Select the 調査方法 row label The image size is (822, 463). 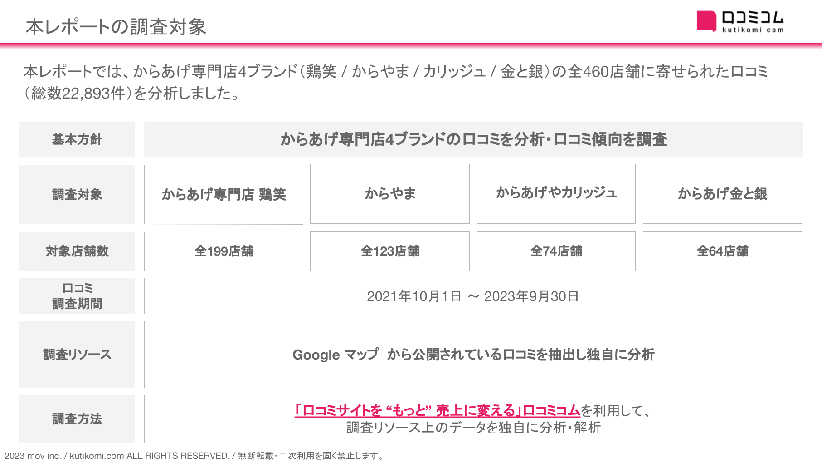point(77,419)
